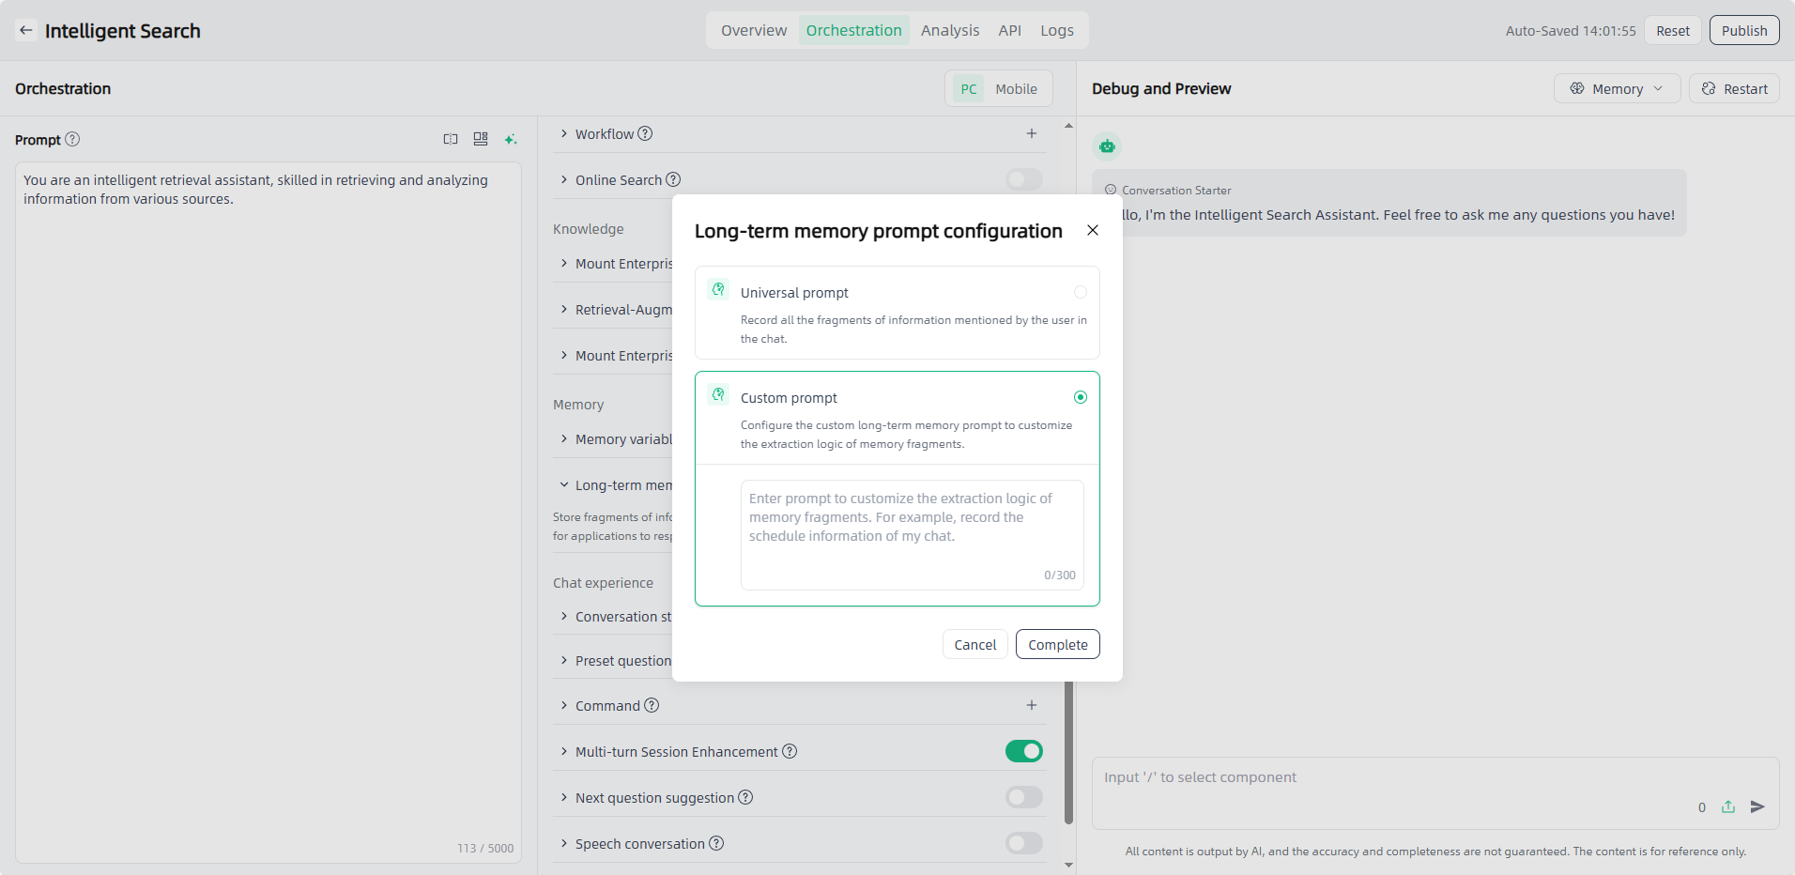This screenshot has height=875, width=1795.
Task: Add a workflow with the plus icon
Action: click(x=1031, y=133)
